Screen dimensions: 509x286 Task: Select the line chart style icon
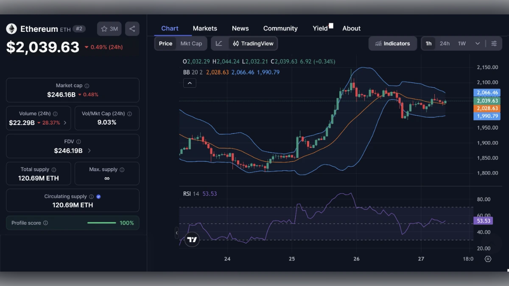[x=219, y=43]
